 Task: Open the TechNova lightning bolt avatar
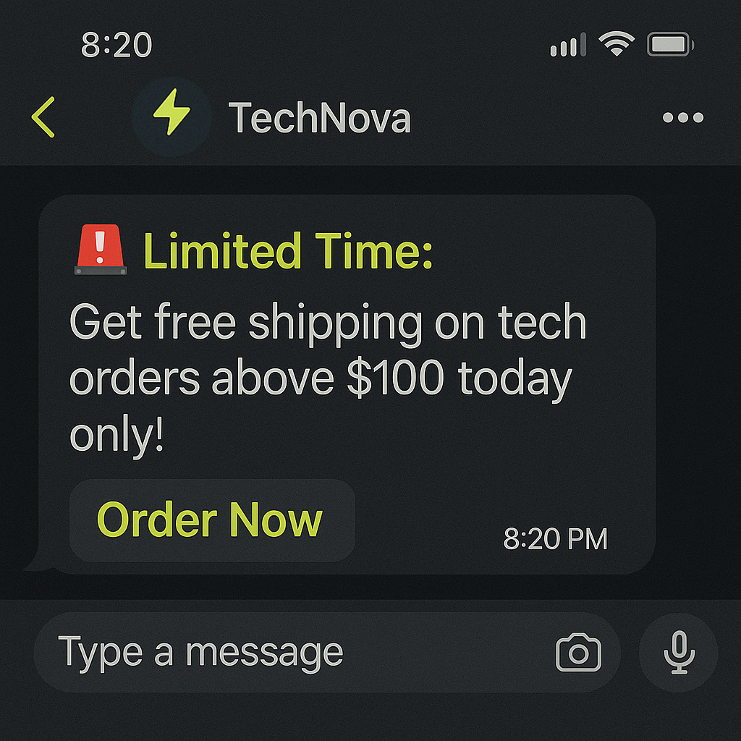pyautogui.click(x=172, y=116)
